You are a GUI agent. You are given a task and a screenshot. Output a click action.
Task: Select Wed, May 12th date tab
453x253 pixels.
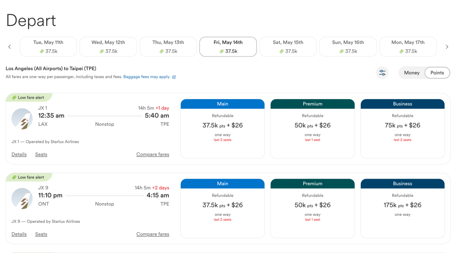tap(108, 47)
